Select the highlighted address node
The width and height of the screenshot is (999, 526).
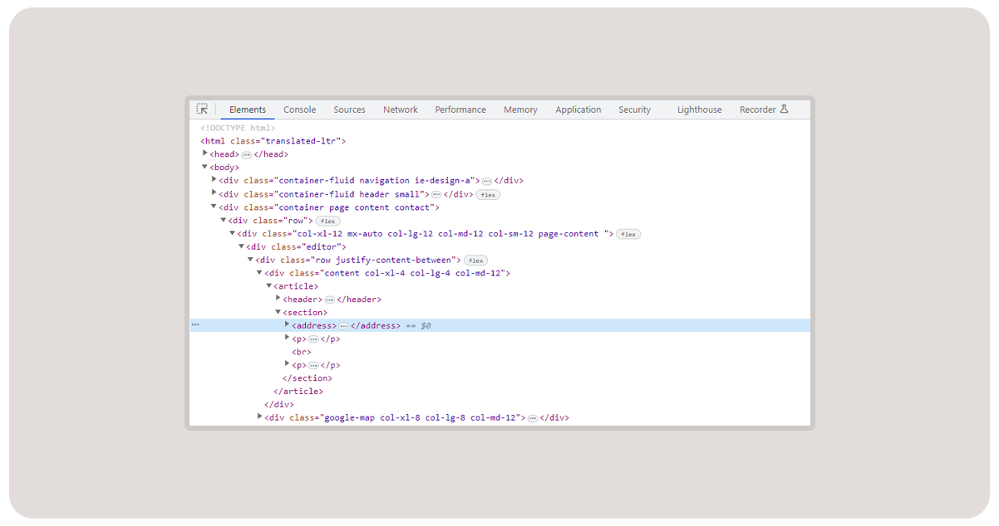click(x=316, y=324)
